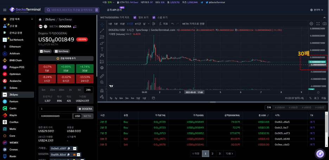Click WETH 가격으로 전환 button
Viewport: 329px width, 160px height.
193,24
